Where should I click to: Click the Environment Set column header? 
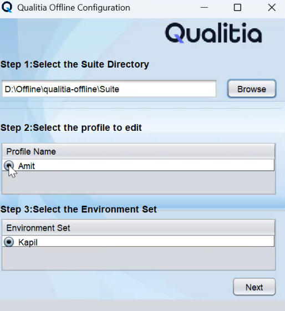pos(139,228)
